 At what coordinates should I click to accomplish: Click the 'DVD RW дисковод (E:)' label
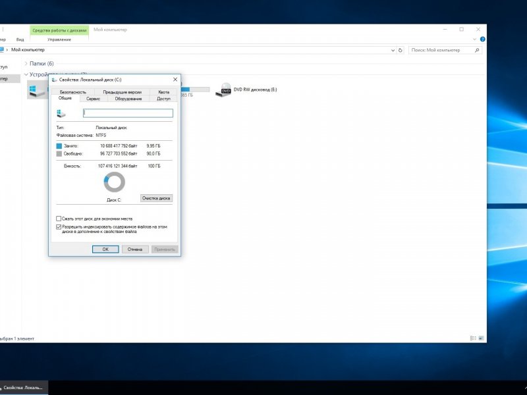point(256,90)
